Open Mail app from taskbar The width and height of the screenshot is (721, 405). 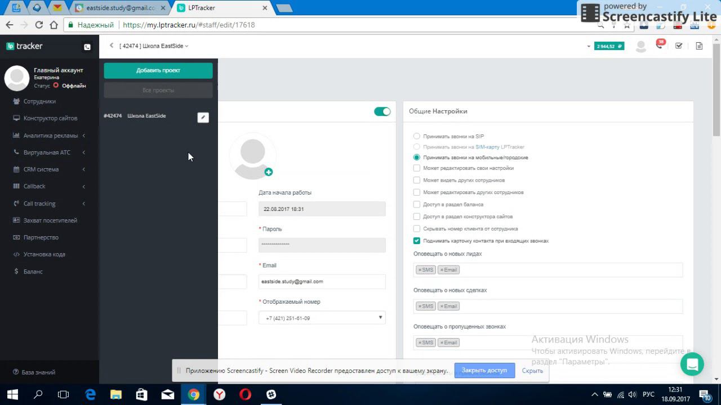[168, 394]
